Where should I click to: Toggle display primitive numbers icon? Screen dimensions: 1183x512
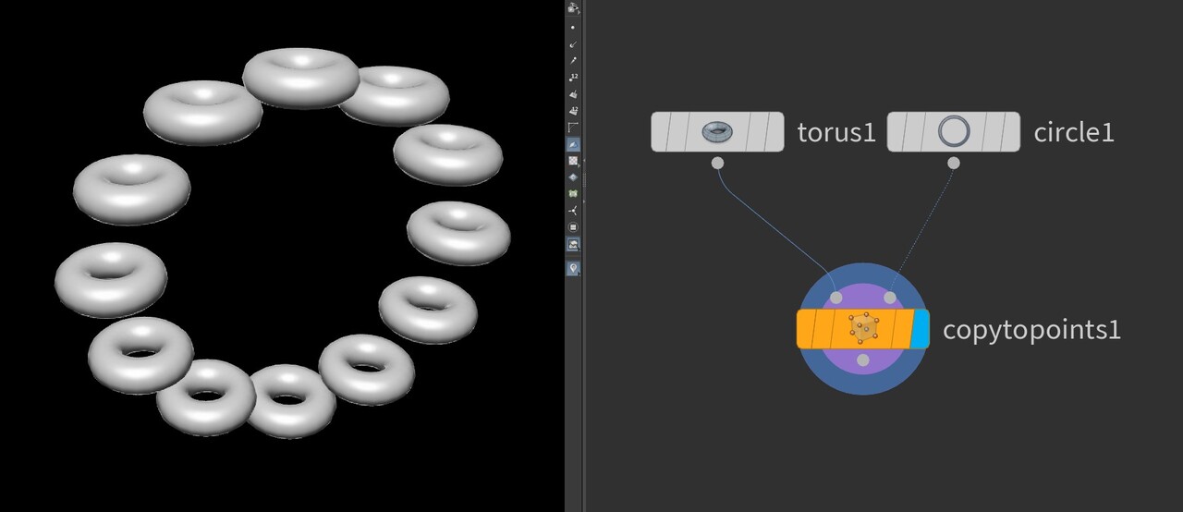573,110
